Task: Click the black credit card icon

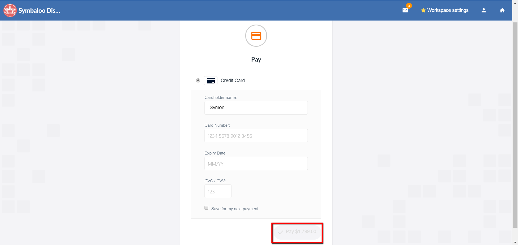Action: coord(211,80)
